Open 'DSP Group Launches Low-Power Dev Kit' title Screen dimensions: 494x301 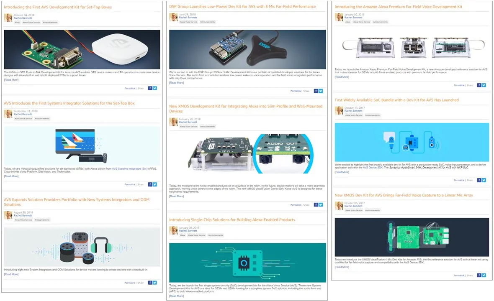point(242,6)
